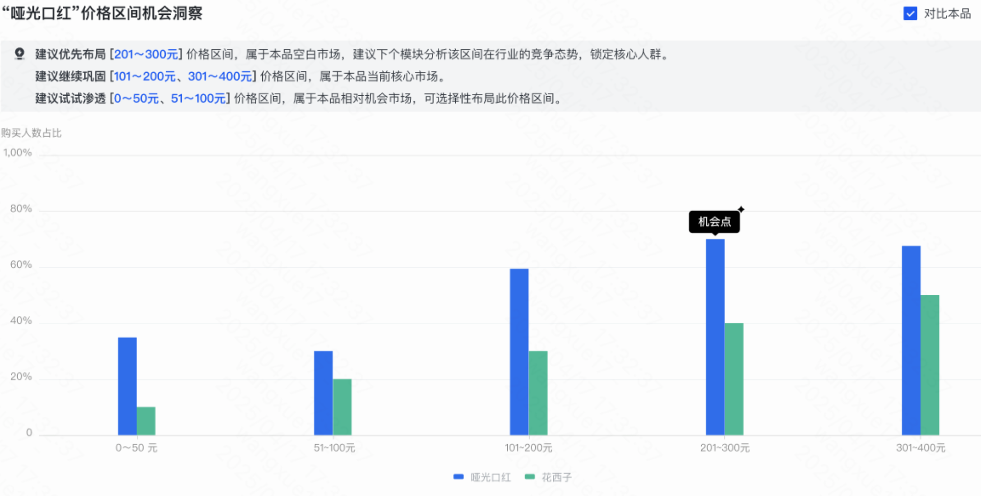The height and width of the screenshot is (496, 981).
Task: Click the 1,00% y-axis value
Action: pos(18,153)
